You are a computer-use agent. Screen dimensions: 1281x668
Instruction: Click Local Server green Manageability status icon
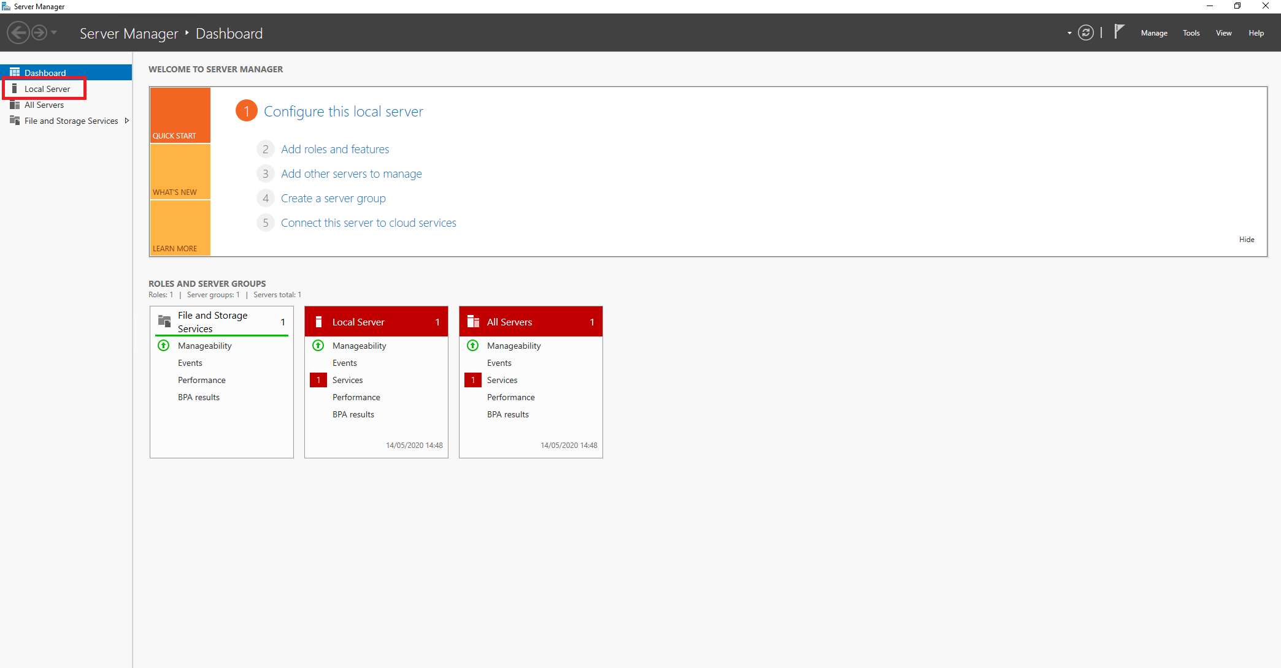[318, 346]
